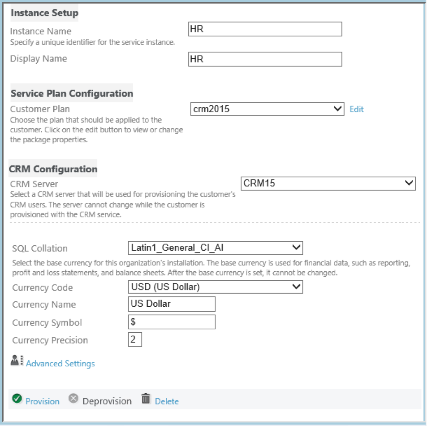Click the Edit link beside Customer Plan
Viewport: 427px width, 426px height.
357,109
